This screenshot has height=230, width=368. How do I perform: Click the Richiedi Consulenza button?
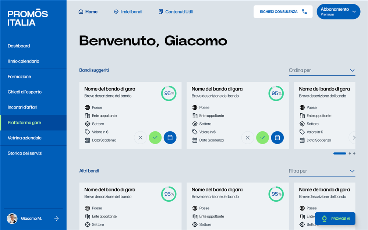(x=283, y=12)
